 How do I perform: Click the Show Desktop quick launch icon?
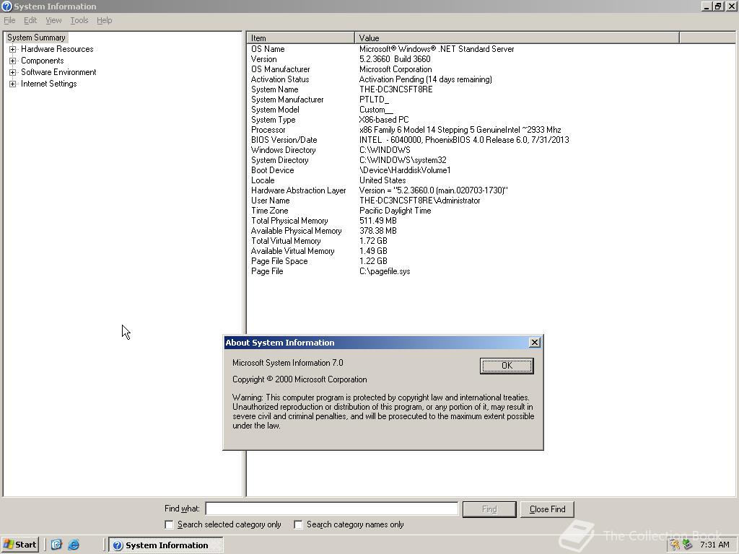(56, 545)
